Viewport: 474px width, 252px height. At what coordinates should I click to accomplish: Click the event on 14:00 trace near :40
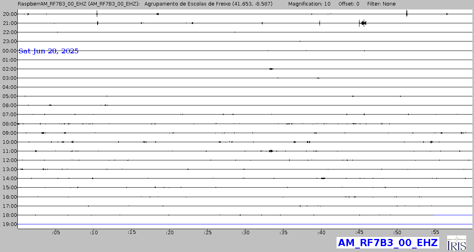(x=323, y=178)
